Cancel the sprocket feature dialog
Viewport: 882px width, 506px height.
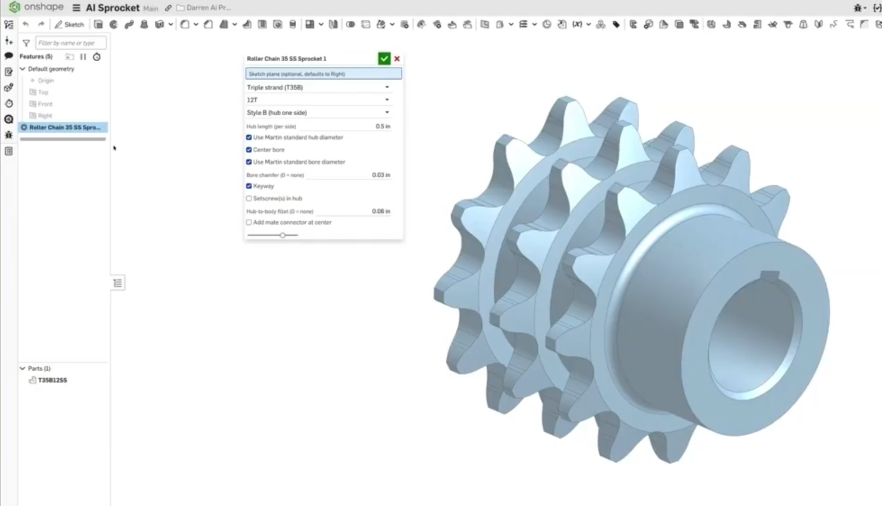[397, 59]
